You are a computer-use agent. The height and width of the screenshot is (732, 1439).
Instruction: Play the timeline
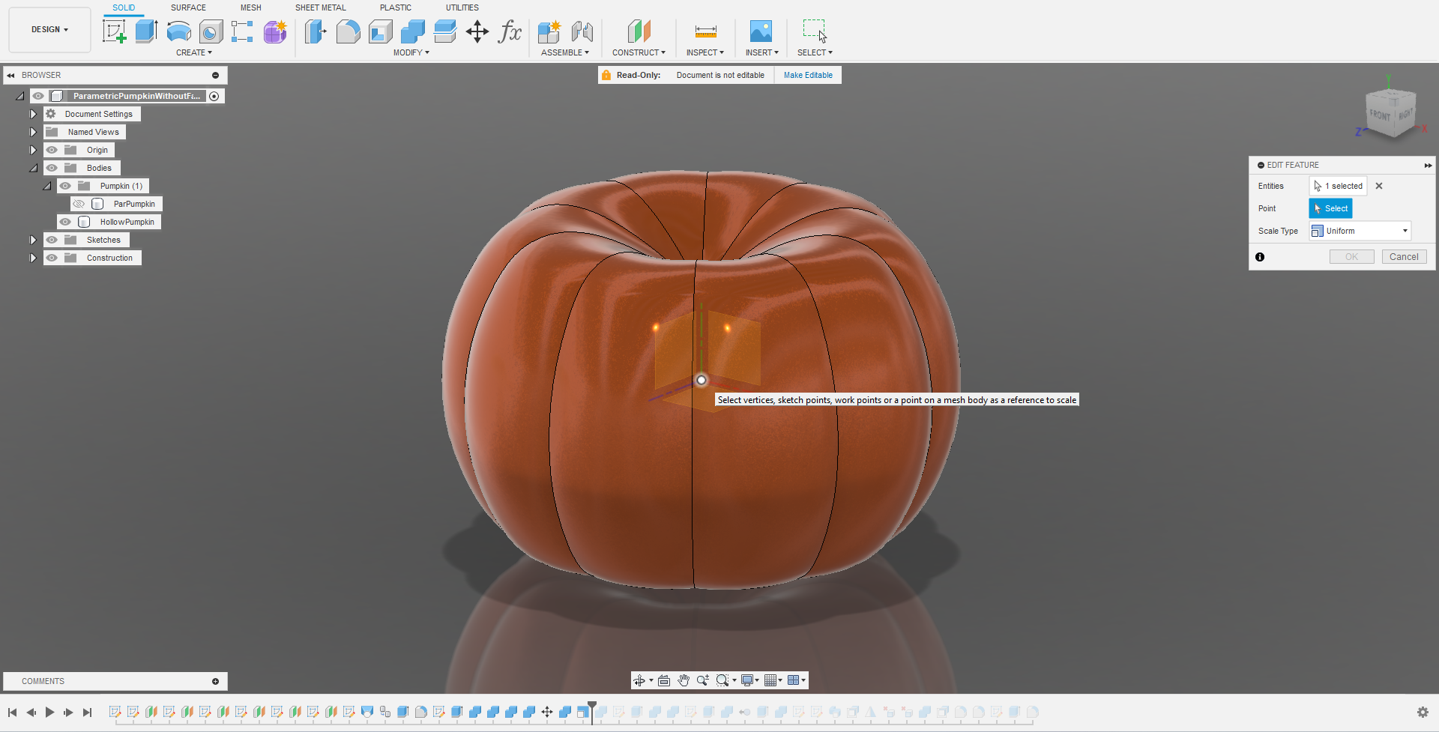pos(49,712)
